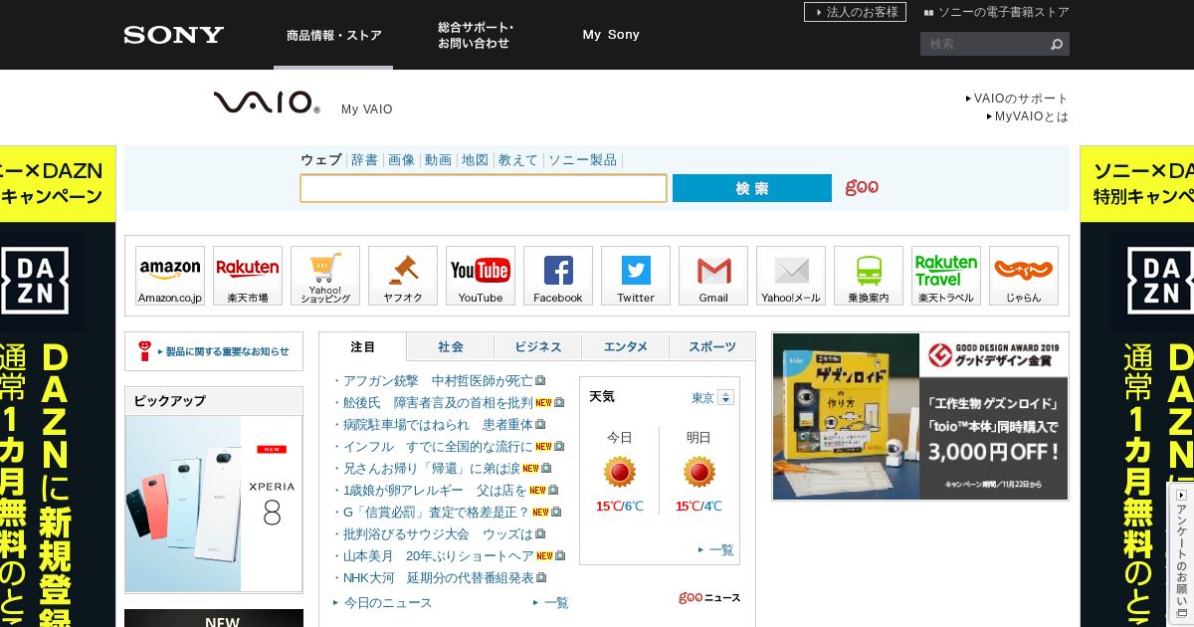The width and height of the screenshot is (1194, 627).
Task: Select the ソニー製品 search category
Action: [x=582, y=160]
